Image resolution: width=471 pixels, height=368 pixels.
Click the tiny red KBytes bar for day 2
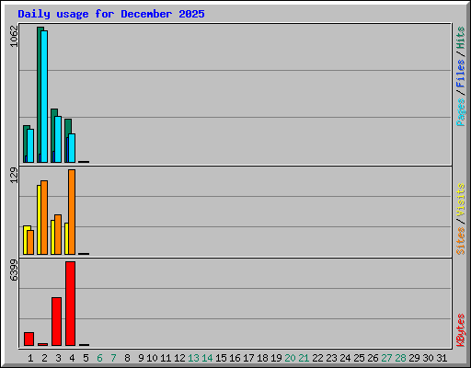pyautogui.click(x=42, y=344)
